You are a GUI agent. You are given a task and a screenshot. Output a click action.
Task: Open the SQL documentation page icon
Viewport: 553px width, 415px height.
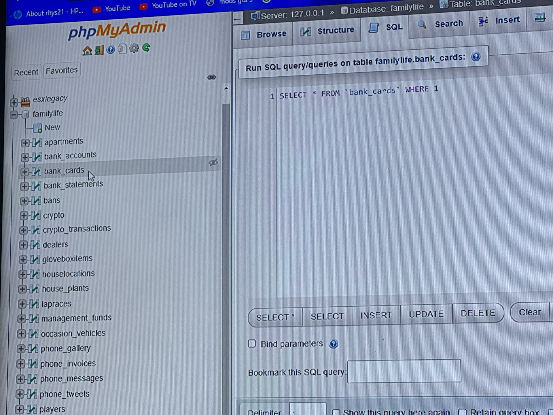pos(122,49)
